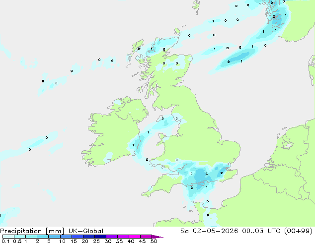
Task: Select the 40–45 mm magenta legend swatch
Action: [x=135, y=237]
